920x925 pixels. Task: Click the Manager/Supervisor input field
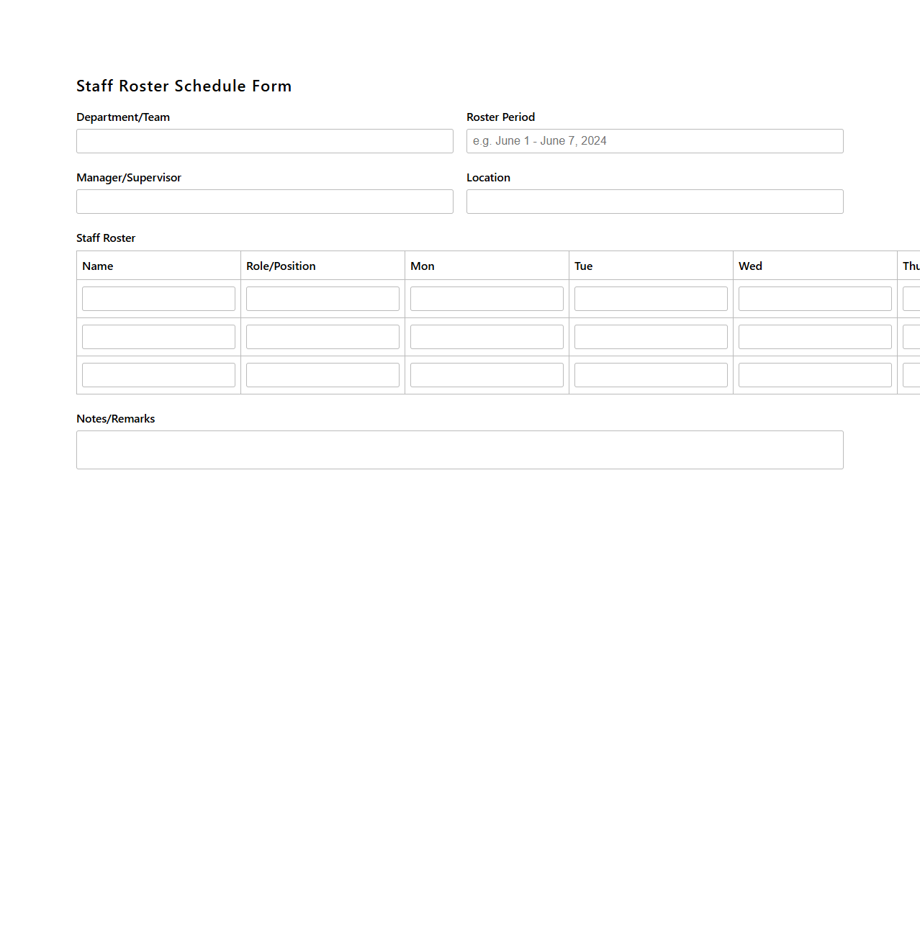click(x=264, y=202)
